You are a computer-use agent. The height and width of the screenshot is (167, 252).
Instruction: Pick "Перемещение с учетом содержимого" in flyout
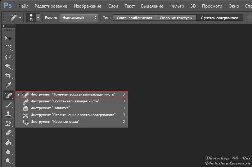[x=73, y=115]
